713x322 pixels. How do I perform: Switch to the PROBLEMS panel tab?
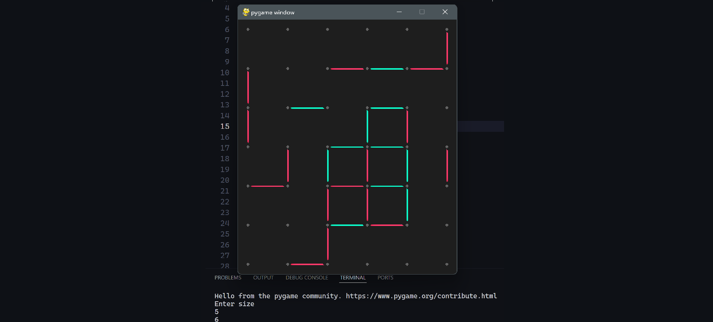click(228, 278)
